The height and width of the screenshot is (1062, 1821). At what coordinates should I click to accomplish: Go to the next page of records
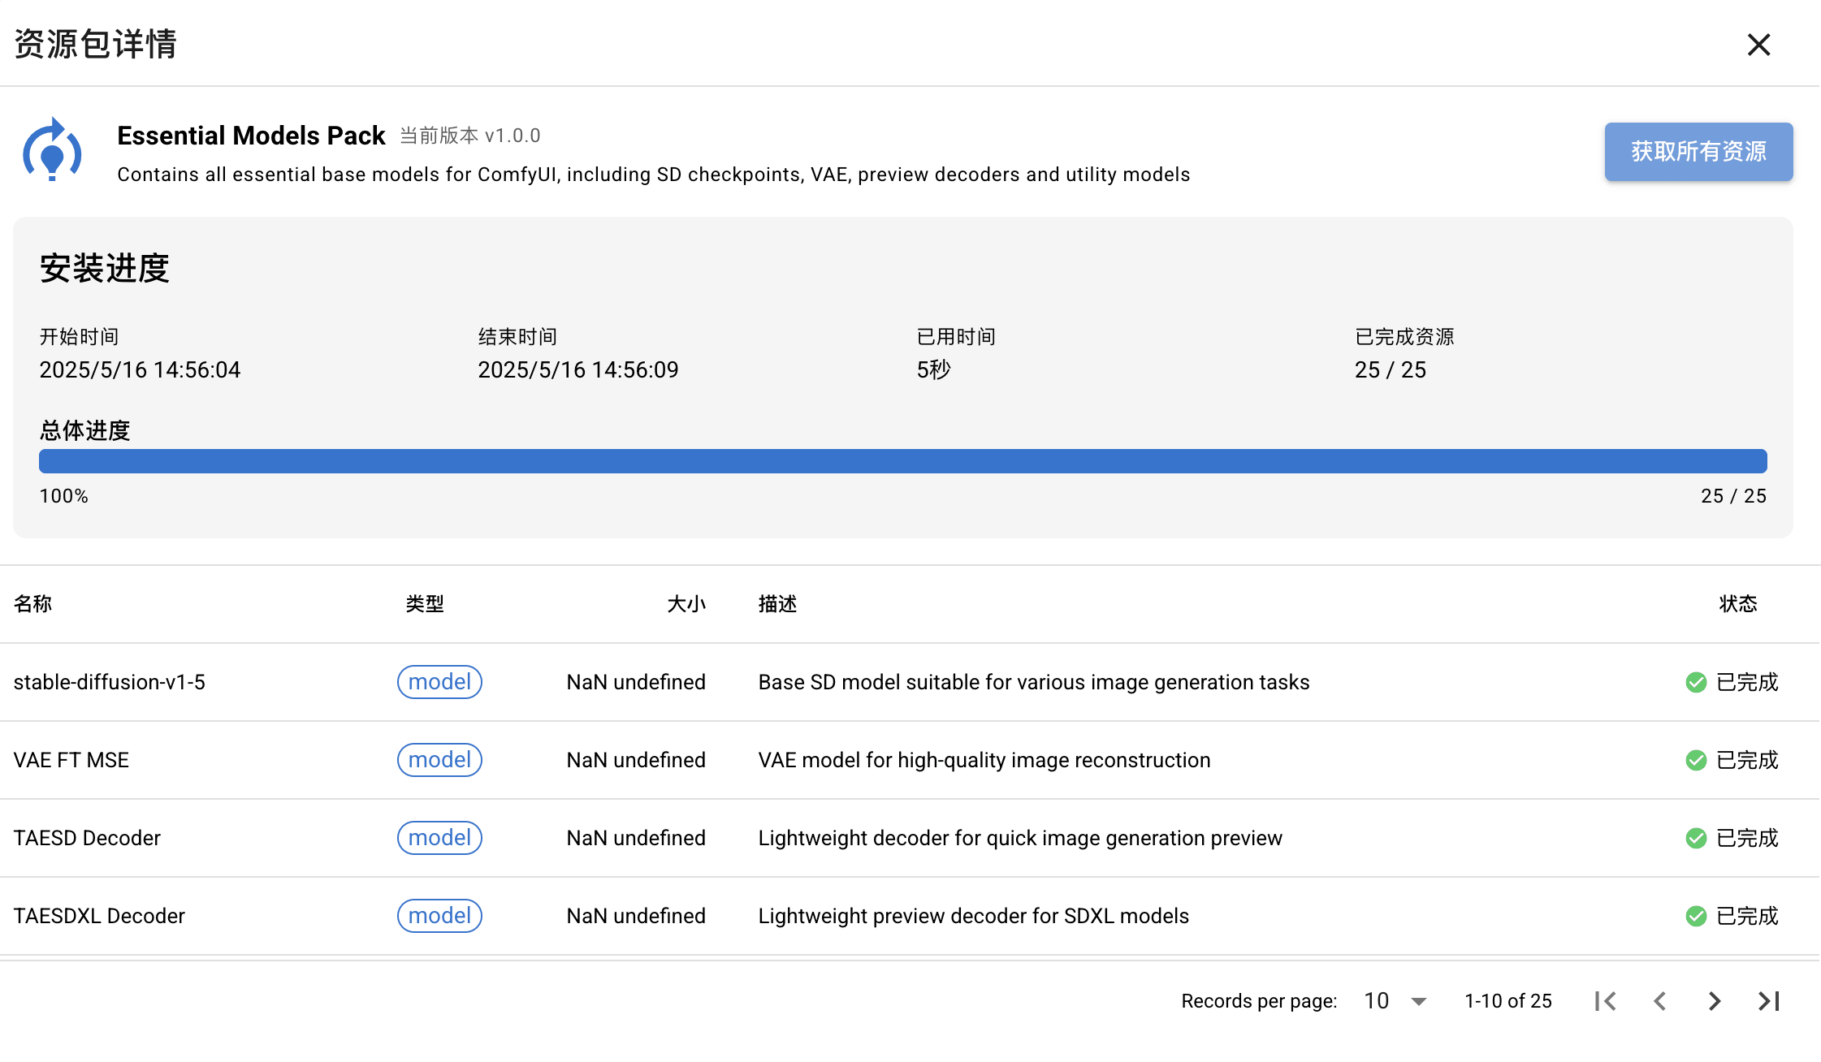tap(1715, 1001)
